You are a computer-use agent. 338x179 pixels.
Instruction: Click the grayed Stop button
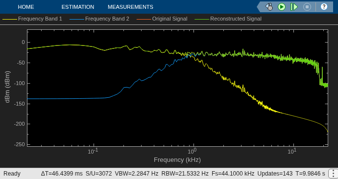click(x=307, y=7)
